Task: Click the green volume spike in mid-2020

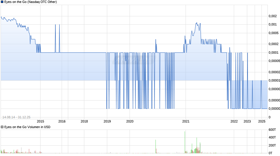Action: pos(155,147)
